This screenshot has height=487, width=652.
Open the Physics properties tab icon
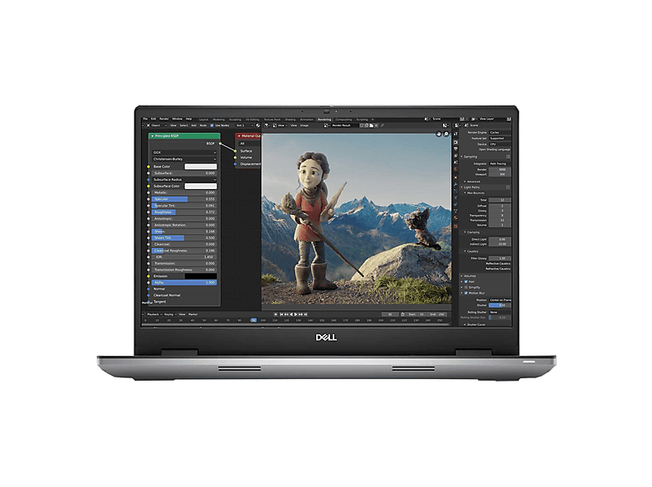(455, 197)
